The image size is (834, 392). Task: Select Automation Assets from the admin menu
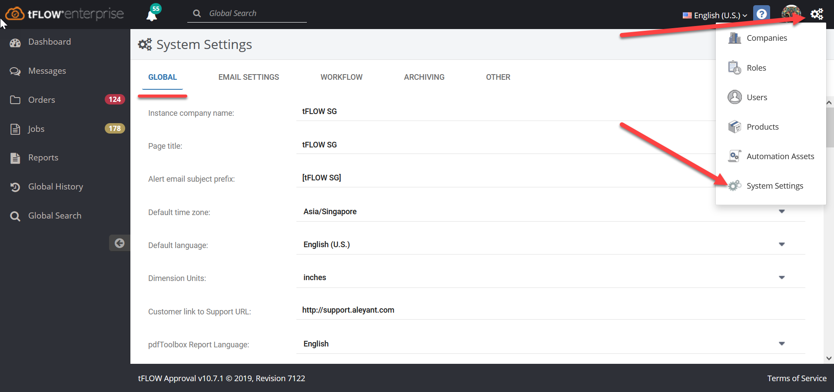781,157
